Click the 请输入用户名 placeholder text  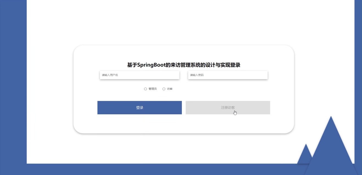[x=110, y=75]
